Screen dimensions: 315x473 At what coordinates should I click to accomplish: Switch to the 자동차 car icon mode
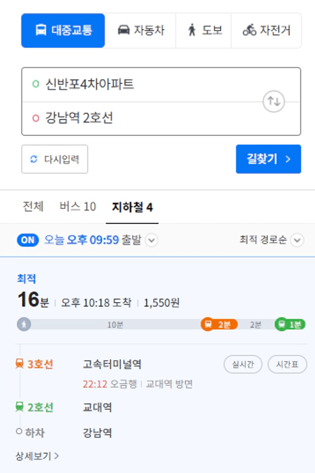click(123, 30)
